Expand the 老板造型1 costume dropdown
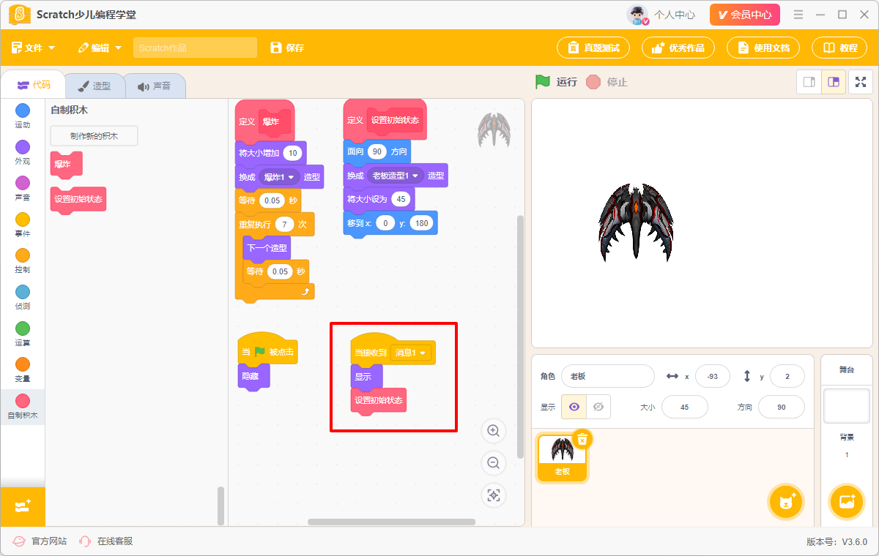The width and height of the screenshot is (879, 556). 395,176
